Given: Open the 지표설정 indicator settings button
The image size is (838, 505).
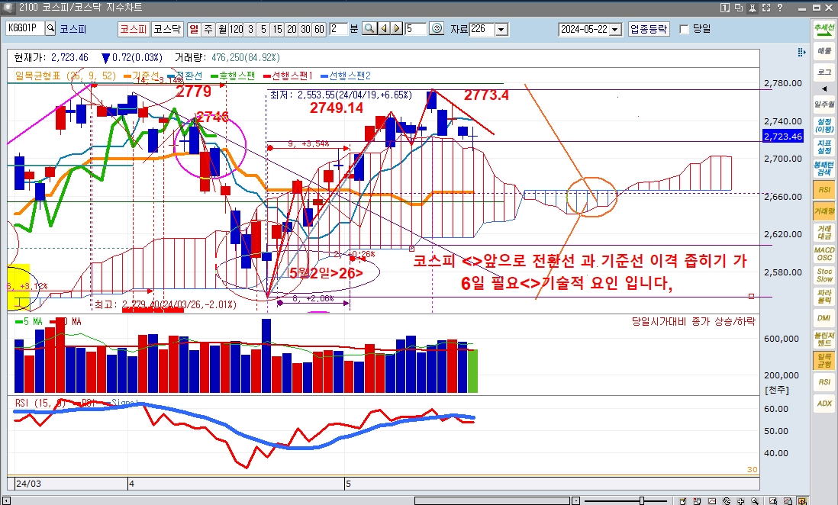Looking at the screenshot, I should [824, 147].
